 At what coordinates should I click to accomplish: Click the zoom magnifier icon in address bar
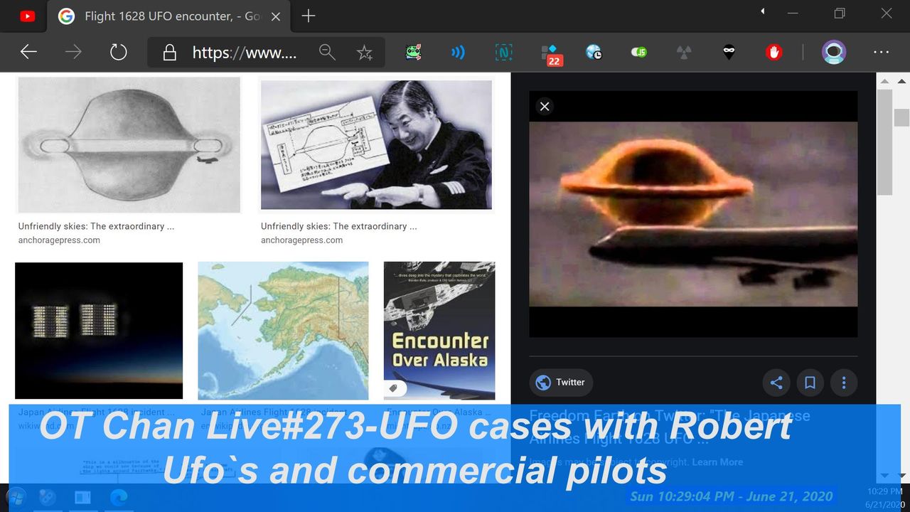(x=327, y=52)
